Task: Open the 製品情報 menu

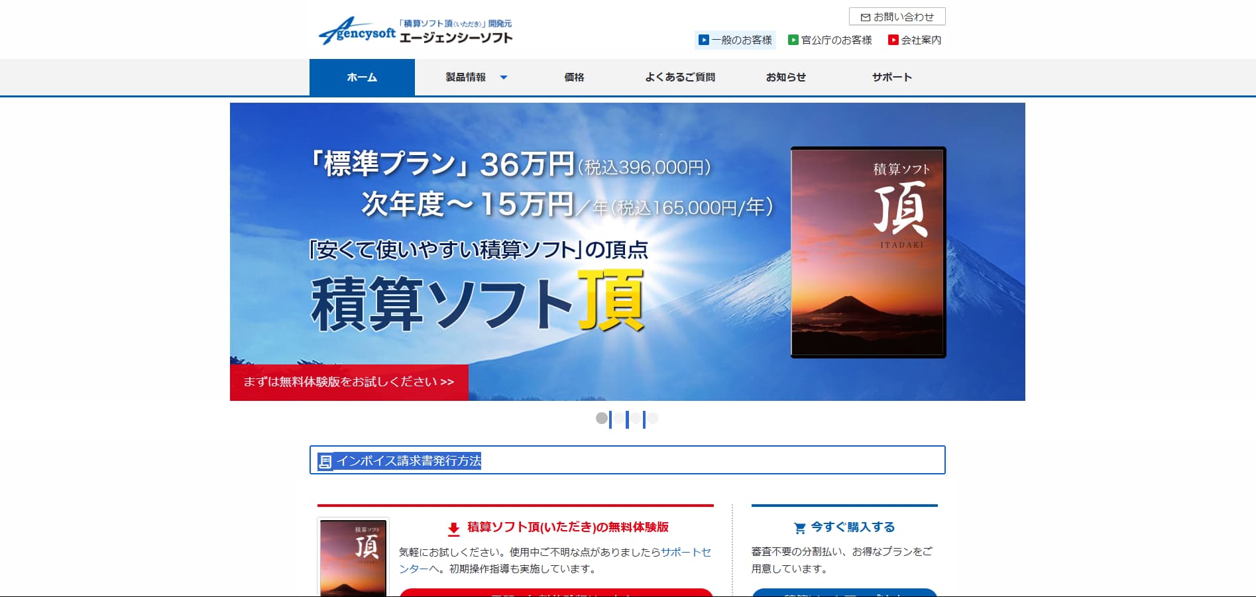Action: (x=466, y=78)
